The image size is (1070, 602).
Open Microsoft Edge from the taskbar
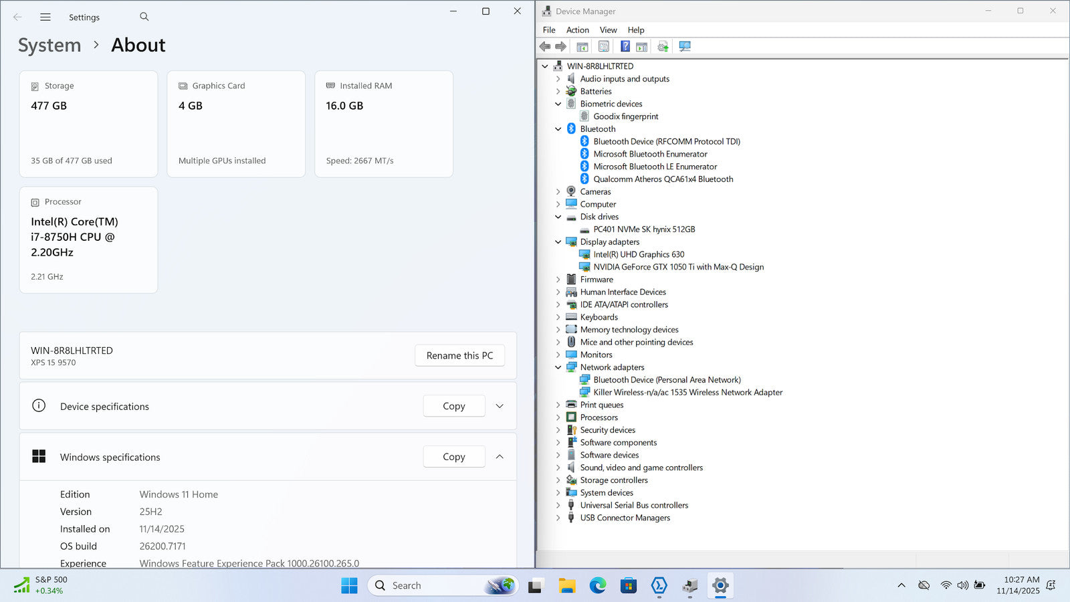(597, 586)
